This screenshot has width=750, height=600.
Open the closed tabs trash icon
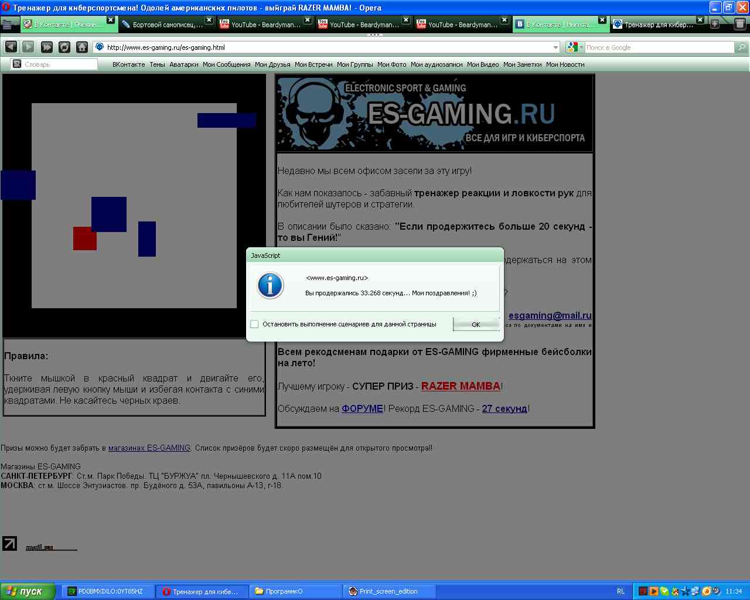pos(739,24)
